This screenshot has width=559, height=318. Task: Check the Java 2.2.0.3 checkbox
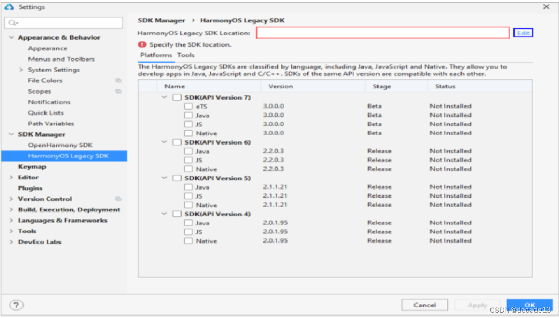pyautogui.click(x=188, y=151)
